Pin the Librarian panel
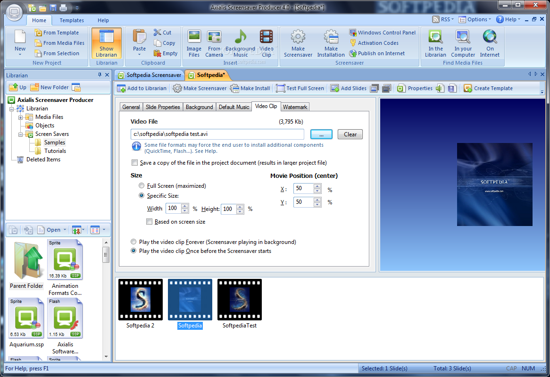 coord(100,75)
